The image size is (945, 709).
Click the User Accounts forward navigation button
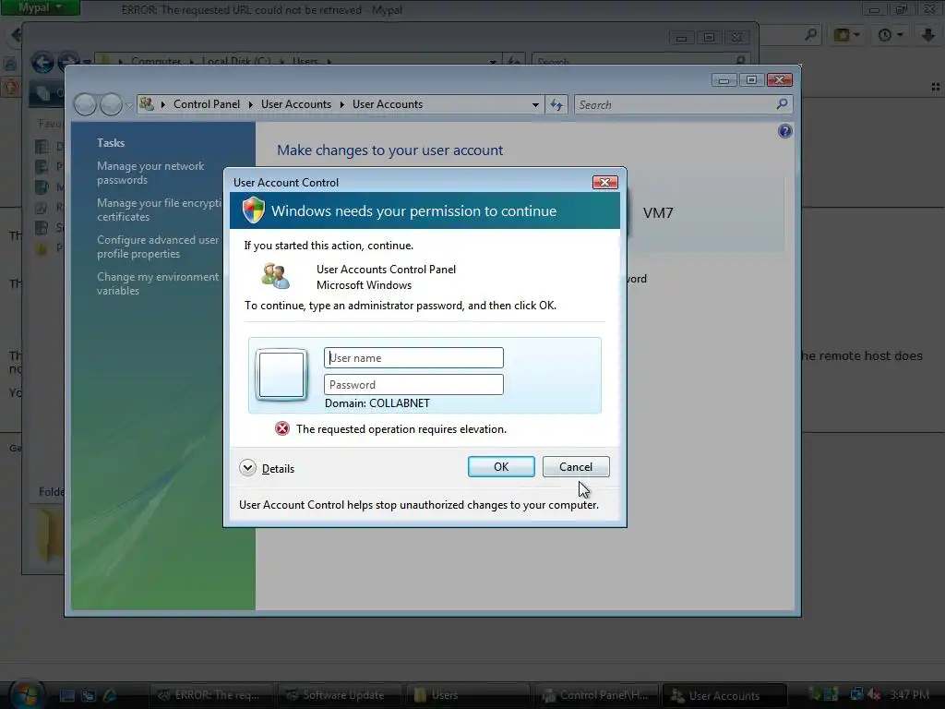[x=111, y=105]
